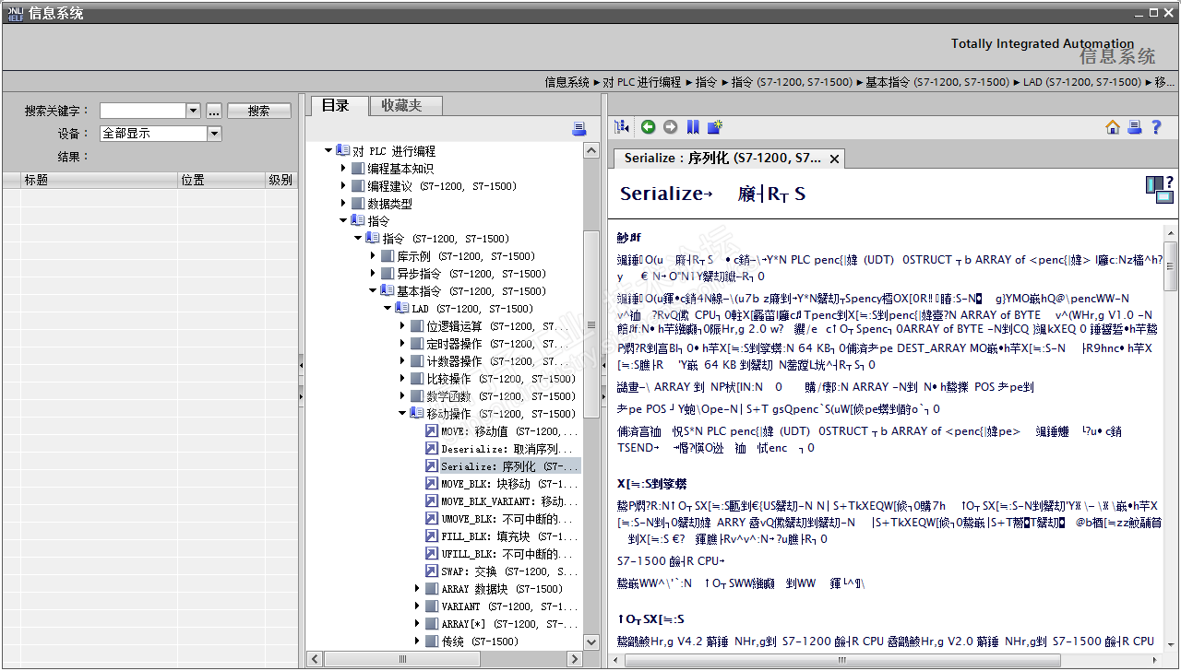Click the context help icon beside Serialize heading
The image size is (1181, 671).
(1160, 189)
